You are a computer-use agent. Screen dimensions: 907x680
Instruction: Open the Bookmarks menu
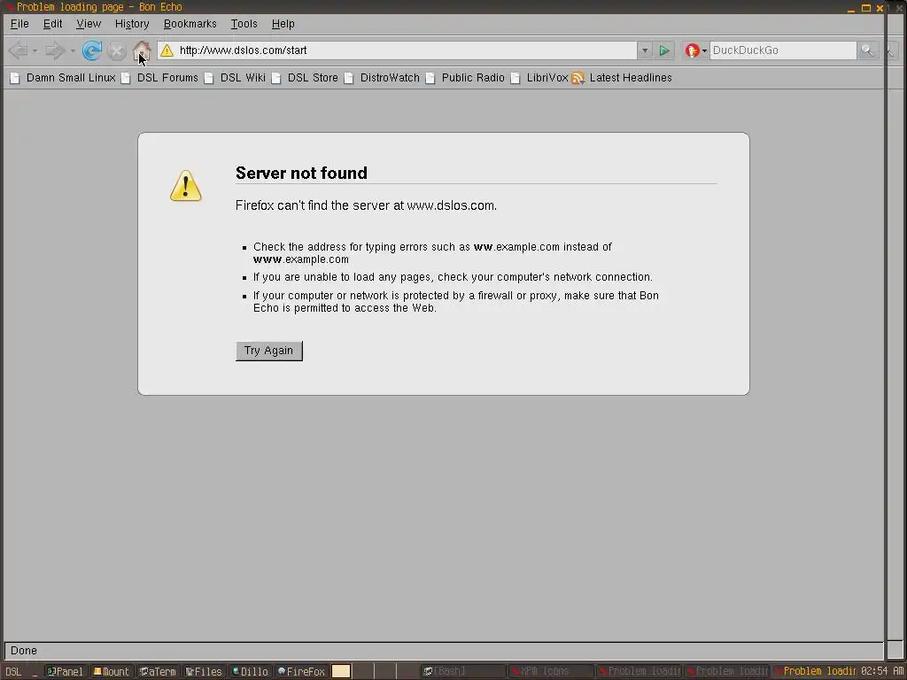190,24
